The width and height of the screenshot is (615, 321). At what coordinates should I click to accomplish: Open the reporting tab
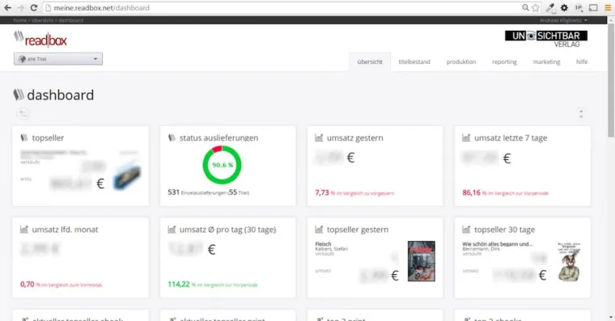(504, 62)
